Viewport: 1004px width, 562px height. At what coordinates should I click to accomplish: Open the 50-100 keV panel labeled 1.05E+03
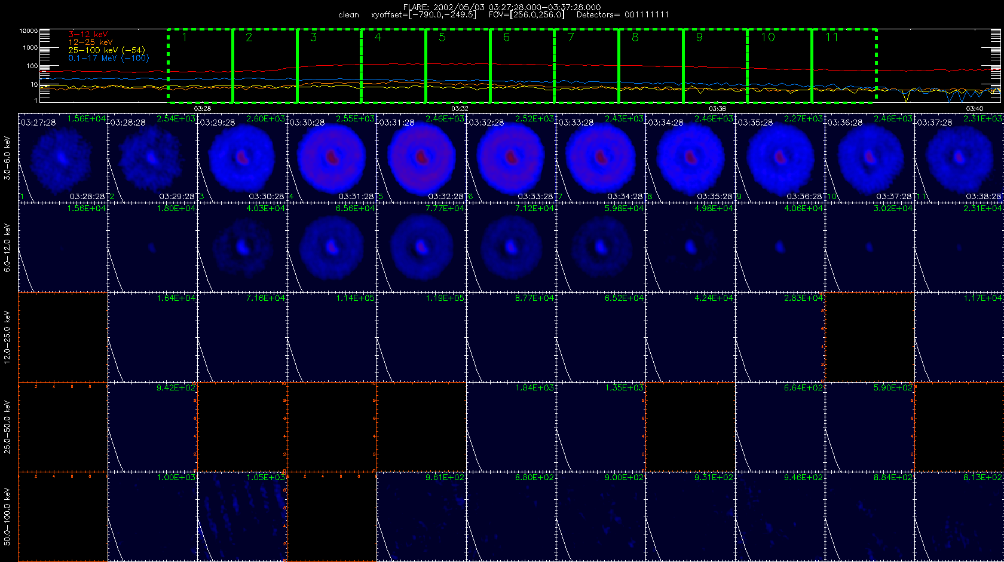(x=243, y=517)
